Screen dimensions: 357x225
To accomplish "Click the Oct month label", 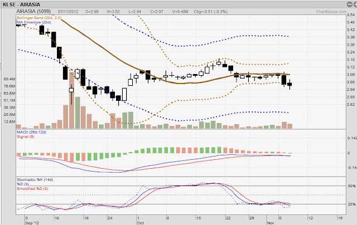I will [x=141, y=223].
